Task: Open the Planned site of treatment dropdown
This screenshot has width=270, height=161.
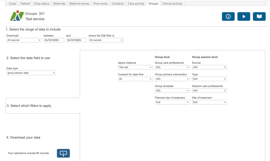Action: point(172,102)
